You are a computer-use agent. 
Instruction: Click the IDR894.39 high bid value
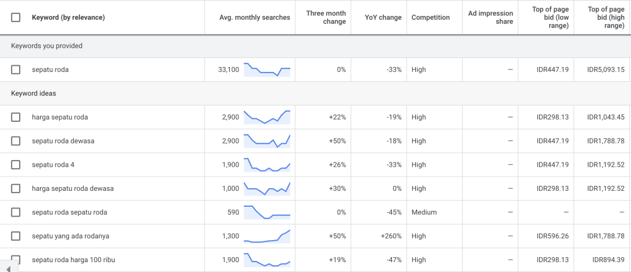point(608,260)
